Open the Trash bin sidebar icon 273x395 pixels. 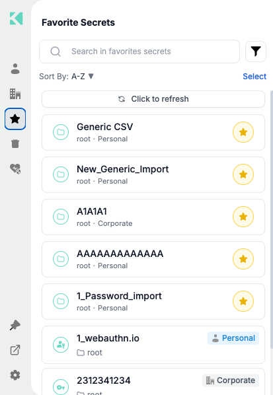click(x=15, y=143)
